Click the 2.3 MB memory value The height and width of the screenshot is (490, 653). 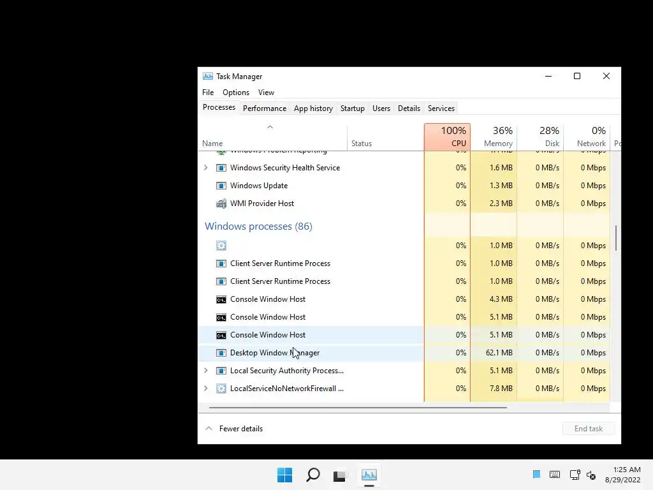[x=501, y=204]
